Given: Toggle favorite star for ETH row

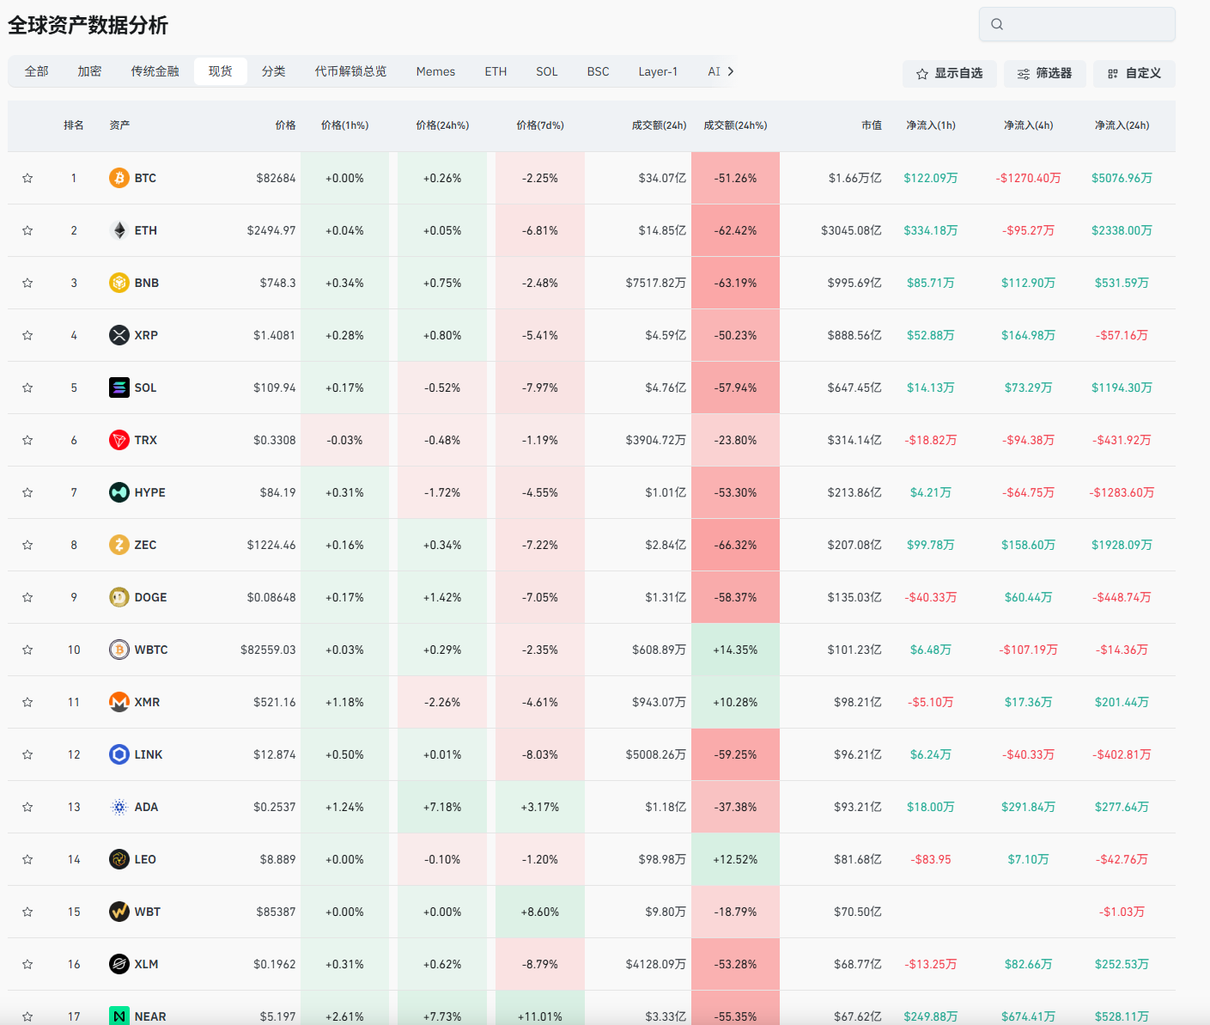Looking at the screenshot, I should click(27, 230).
